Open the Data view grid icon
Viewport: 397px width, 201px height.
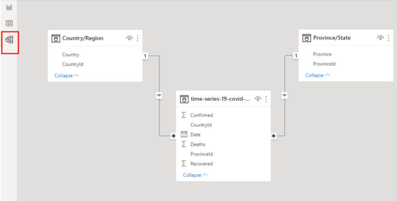9,23
